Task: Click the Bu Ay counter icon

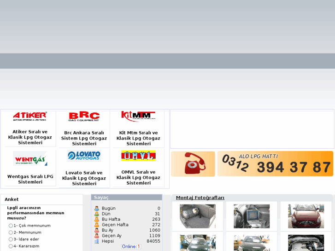Action: click(x=97, y=230)
